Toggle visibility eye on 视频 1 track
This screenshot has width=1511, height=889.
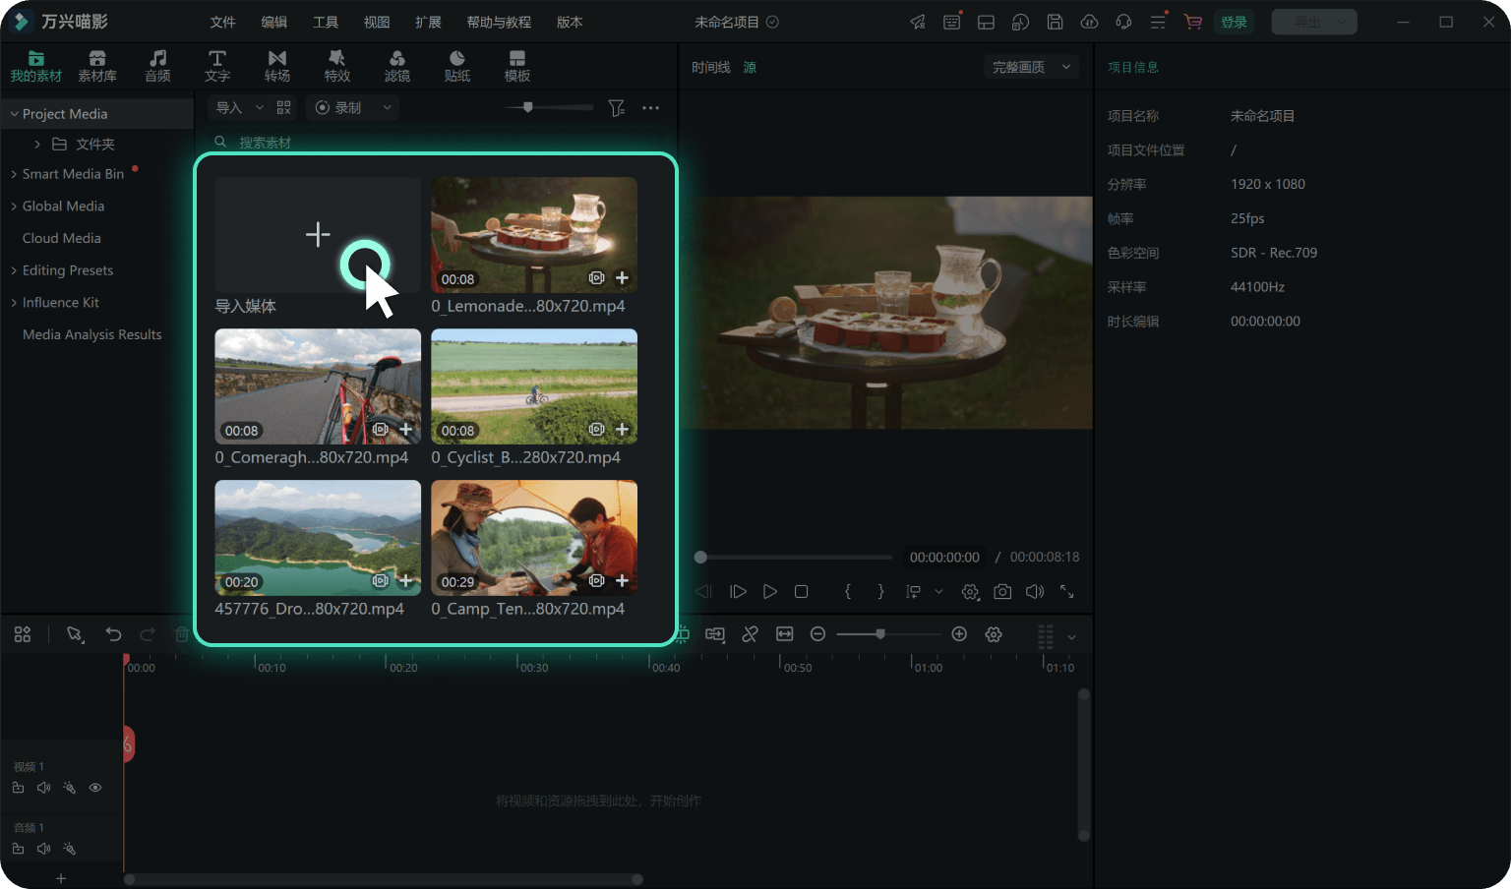coord(95,788)
